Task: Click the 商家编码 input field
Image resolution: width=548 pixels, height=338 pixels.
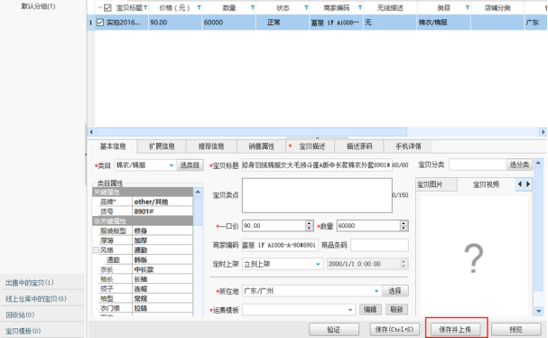Action: pyautogui.click(x=280, y=245)
